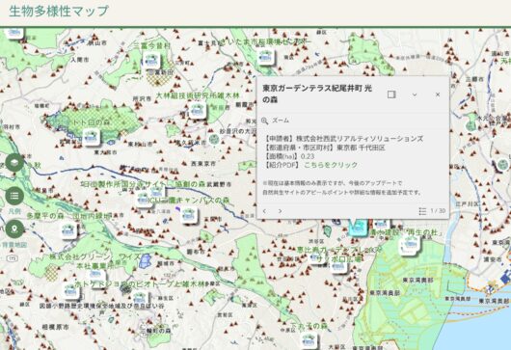
Task: Select the site marker near 清水建設「再生の杜」
Action: click(x=410, y=245)
